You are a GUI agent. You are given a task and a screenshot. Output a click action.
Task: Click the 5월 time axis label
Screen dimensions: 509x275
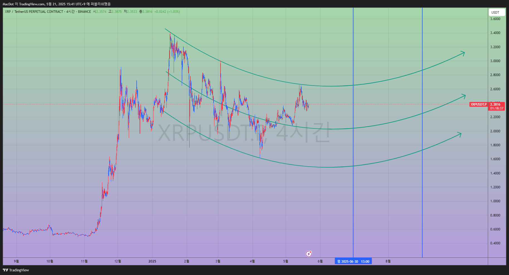(x=286, y=261)
